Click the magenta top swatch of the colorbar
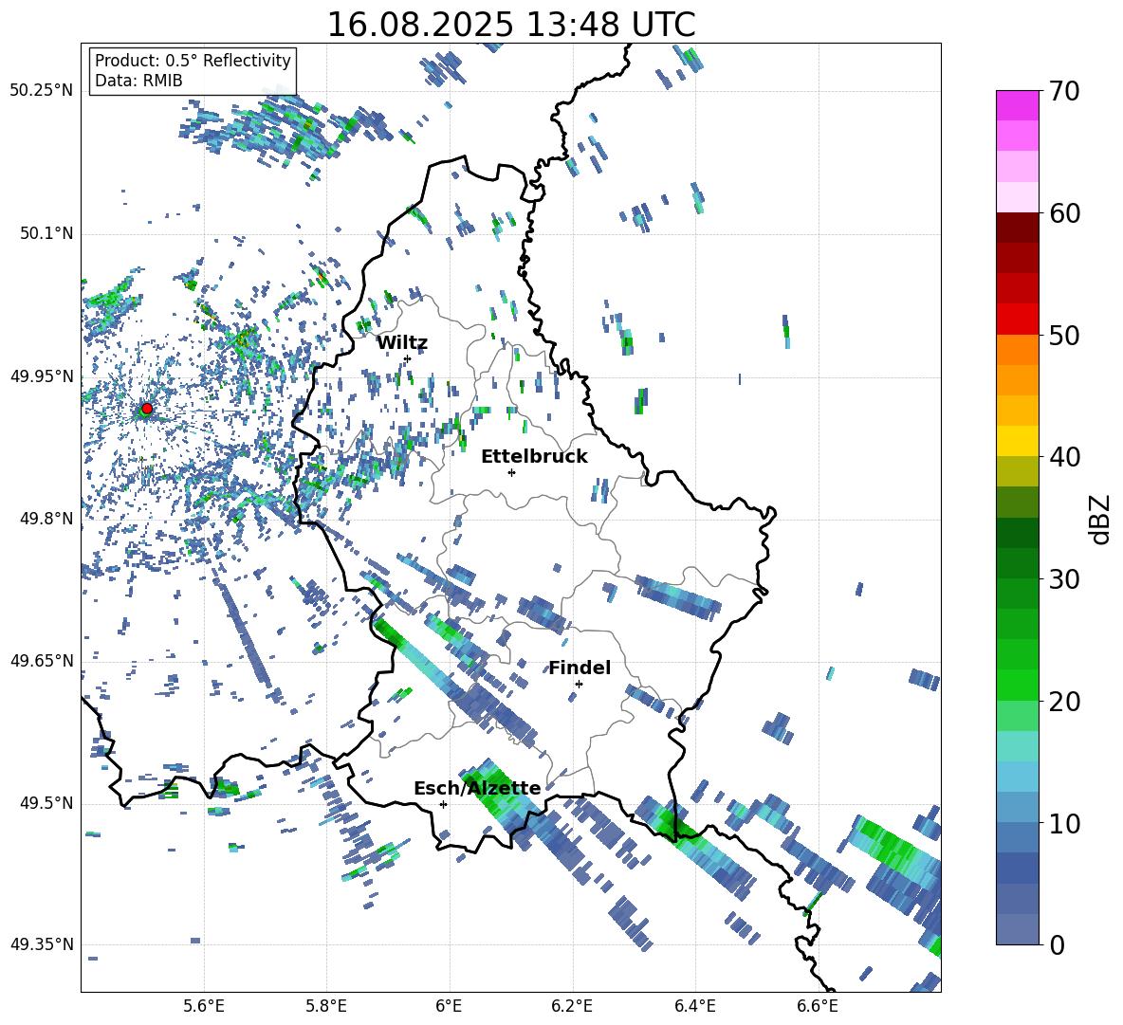The image size is (1123, 1025). click(x=1017, y=105)
